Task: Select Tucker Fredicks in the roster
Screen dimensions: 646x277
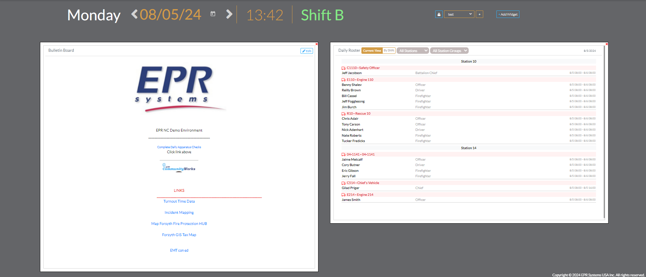Action: [x=353, y=141]
